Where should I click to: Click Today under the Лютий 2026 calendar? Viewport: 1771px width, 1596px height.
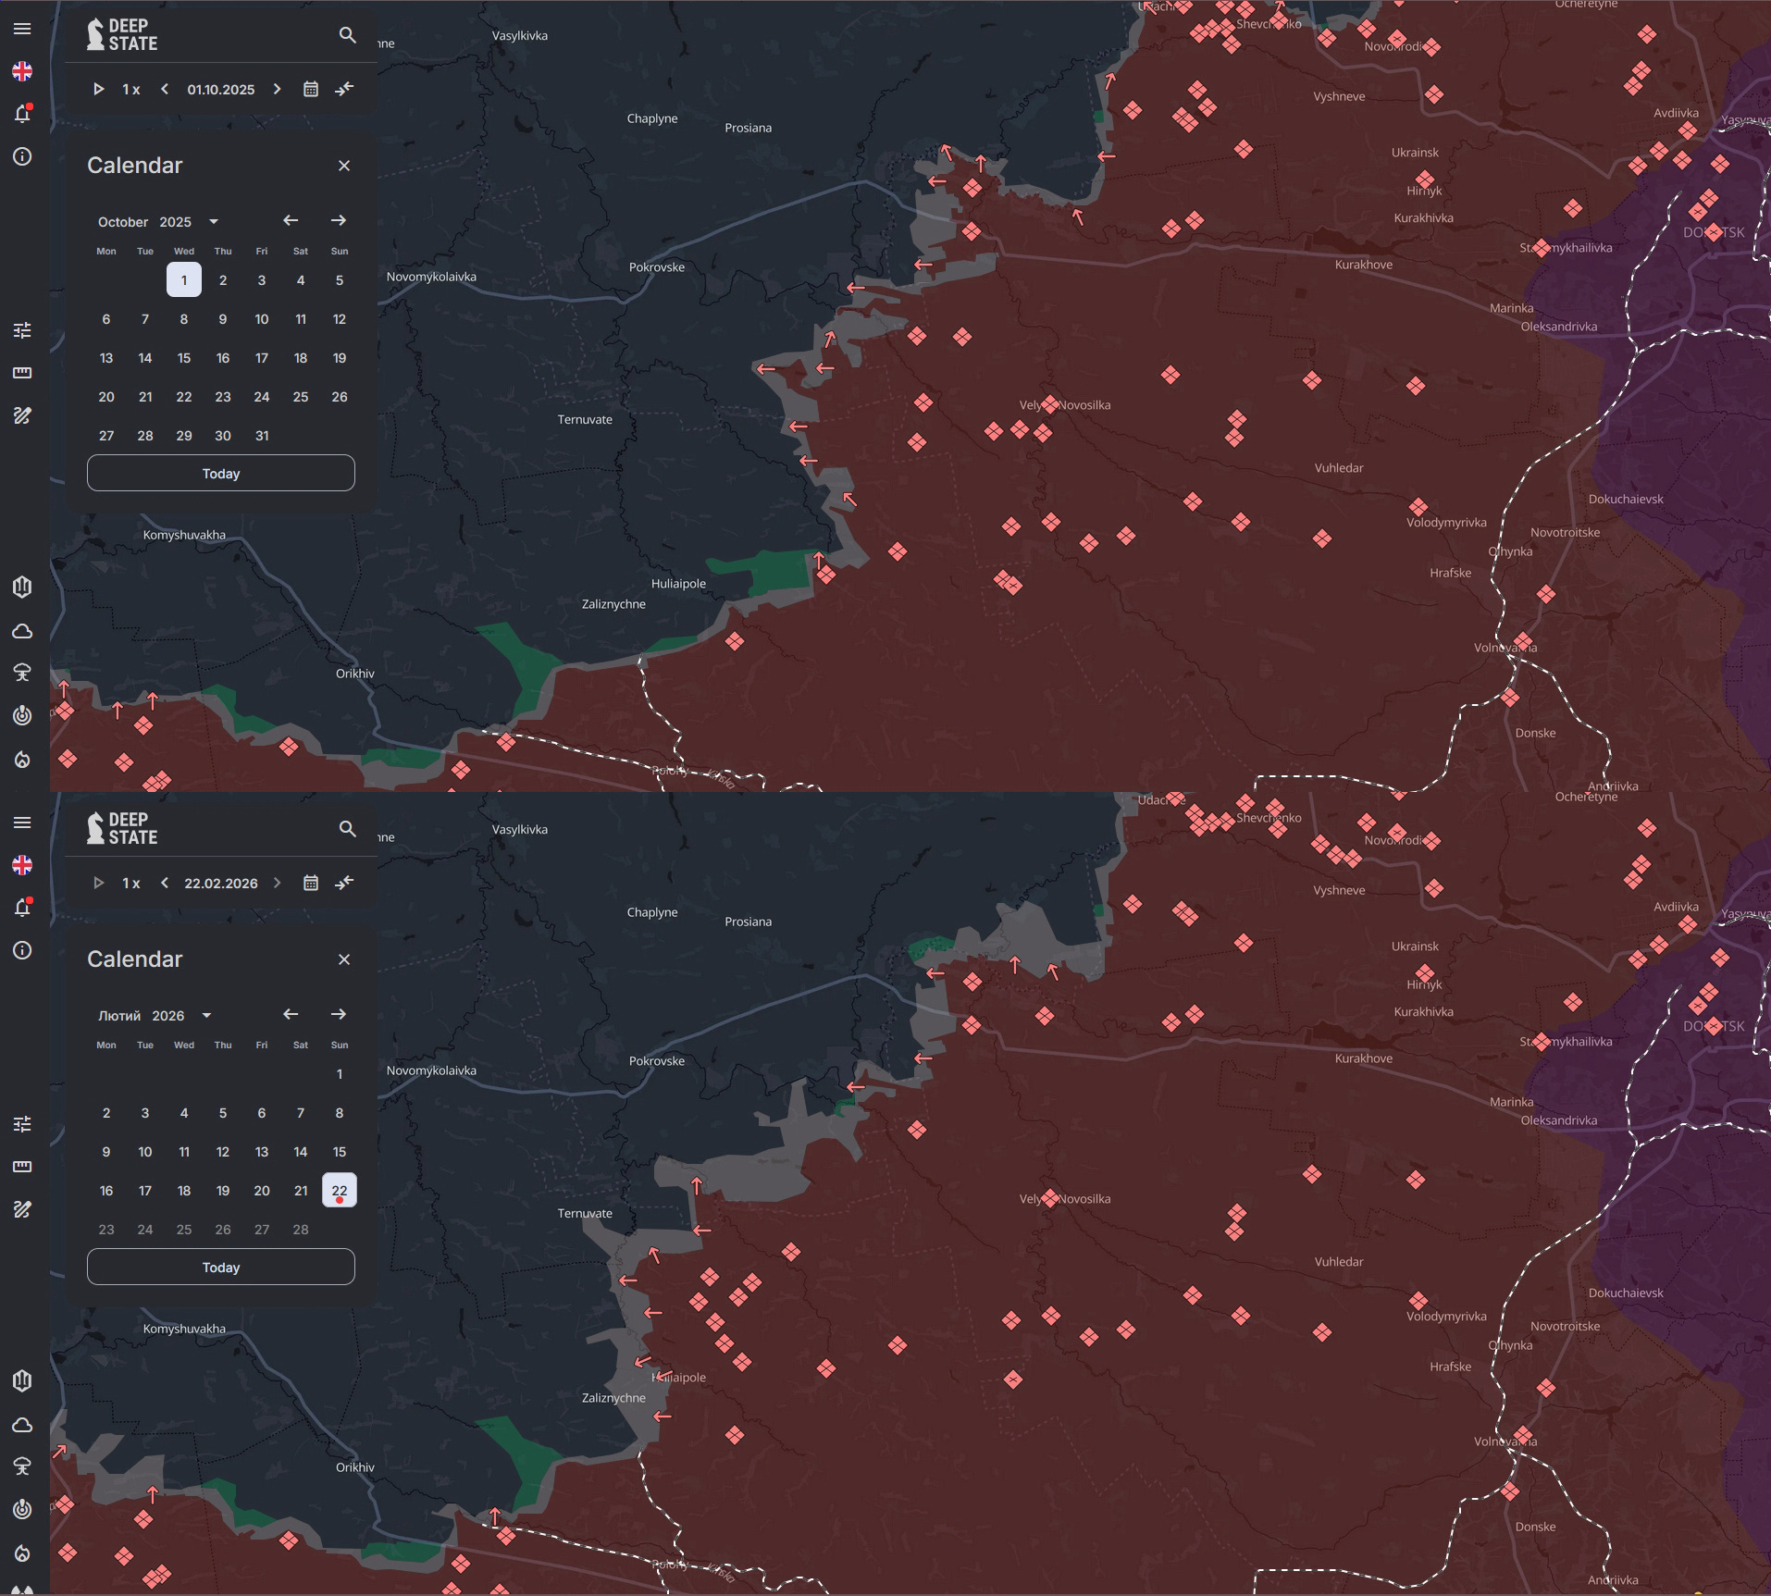tap(221, 1267)
